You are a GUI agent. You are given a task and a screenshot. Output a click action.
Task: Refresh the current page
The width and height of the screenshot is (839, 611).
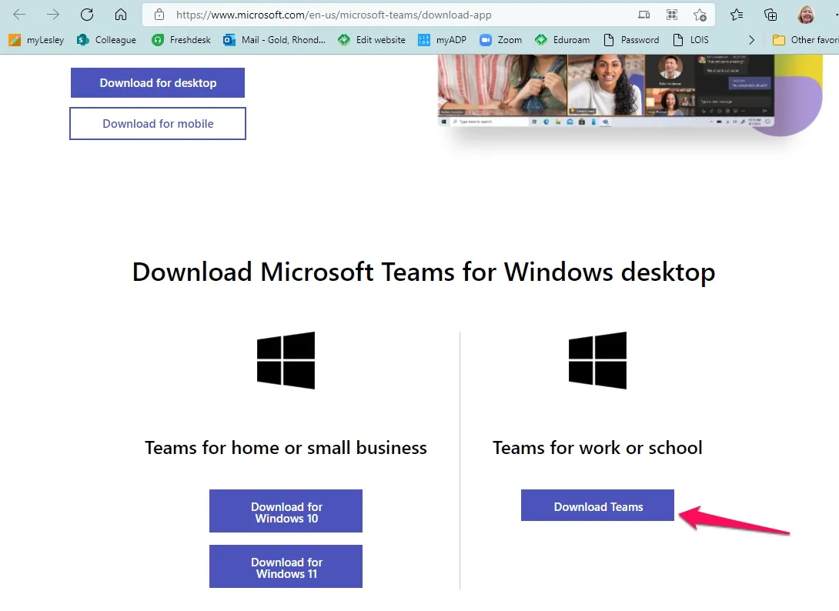[86, 14]
